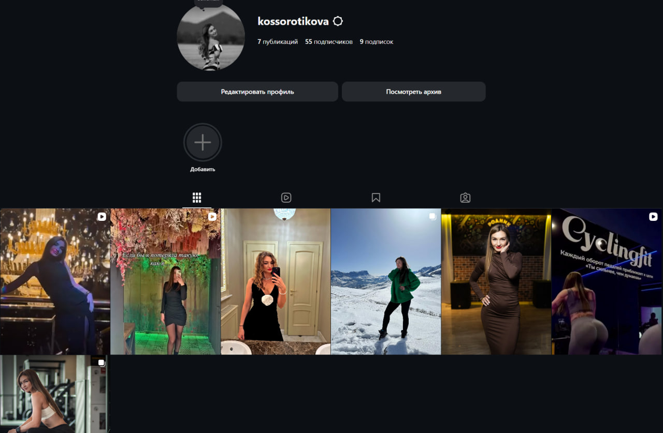Click the note bubble above profile picture

(208, 3)
